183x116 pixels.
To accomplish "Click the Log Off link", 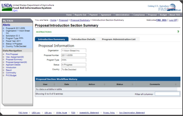I will [x=173, y=20].
